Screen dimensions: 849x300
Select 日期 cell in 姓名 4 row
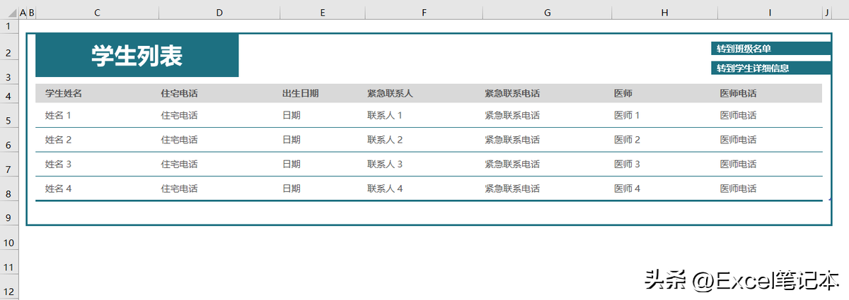click(323, 188)
